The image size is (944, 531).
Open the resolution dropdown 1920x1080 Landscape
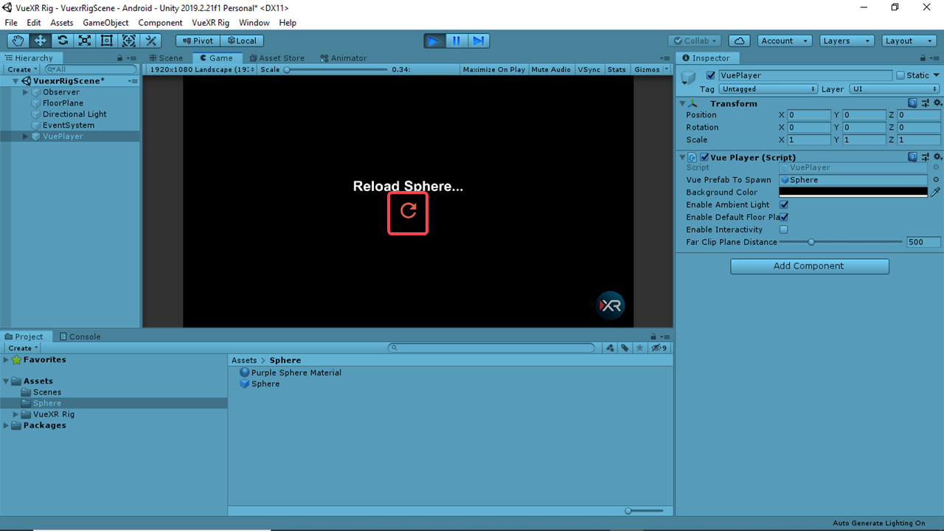click(x=202, y=69)
